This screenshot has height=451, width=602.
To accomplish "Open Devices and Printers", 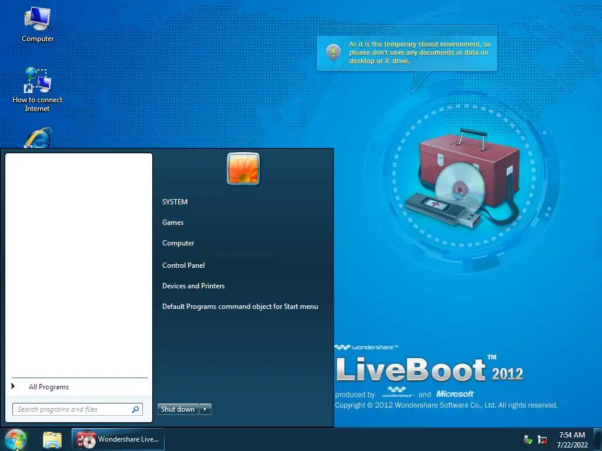I will [x=193, y=286].
